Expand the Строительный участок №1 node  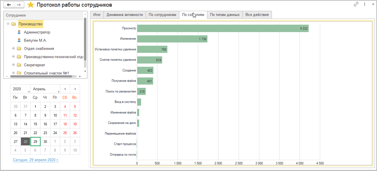[x=13, y=73]
